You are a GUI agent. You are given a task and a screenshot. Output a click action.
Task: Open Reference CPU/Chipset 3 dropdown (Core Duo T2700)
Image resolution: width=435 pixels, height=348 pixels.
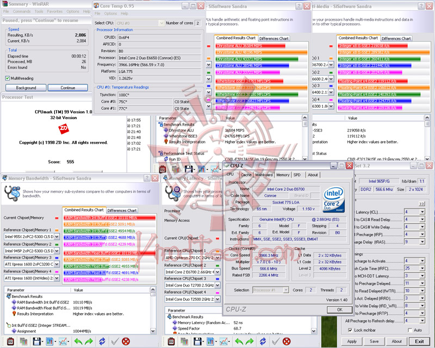tap(217, 285)
